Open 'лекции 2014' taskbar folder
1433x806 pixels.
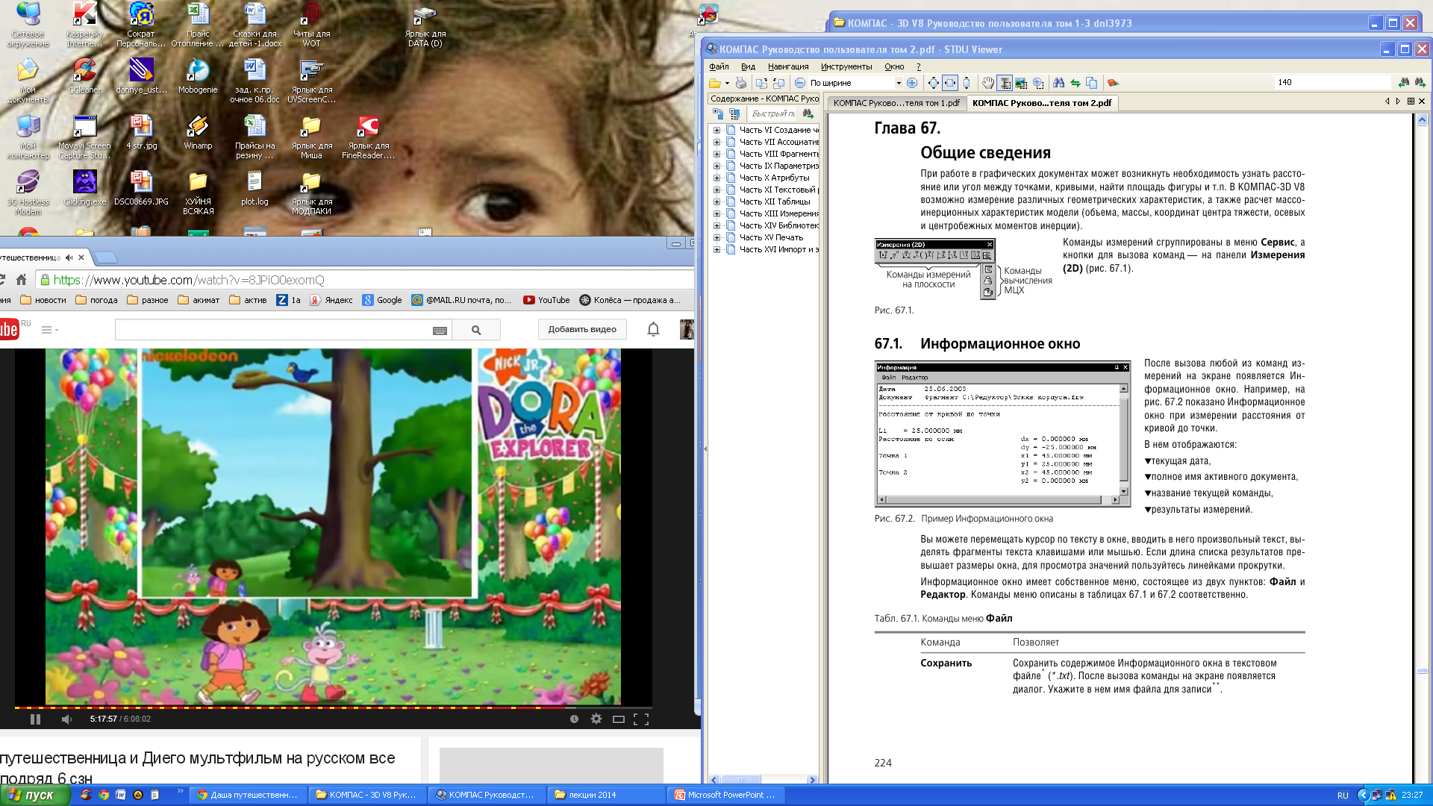click(x=605, y=795)
